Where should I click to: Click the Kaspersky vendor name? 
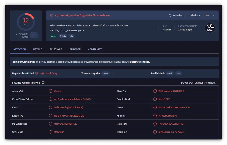pos(18,116)
